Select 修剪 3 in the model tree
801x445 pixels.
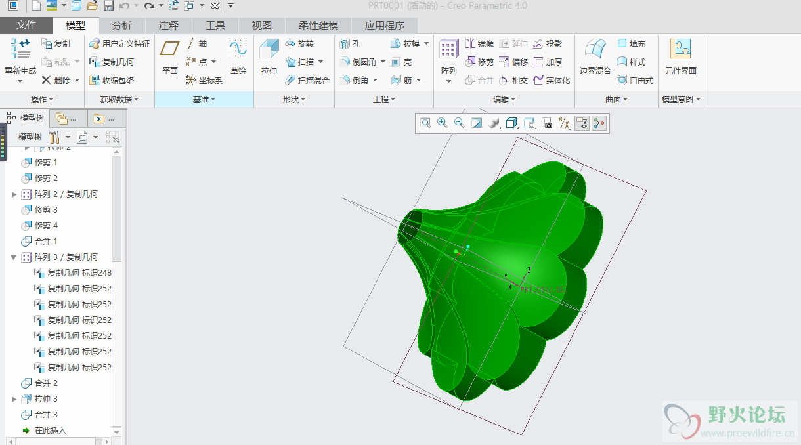pos(39,210)
